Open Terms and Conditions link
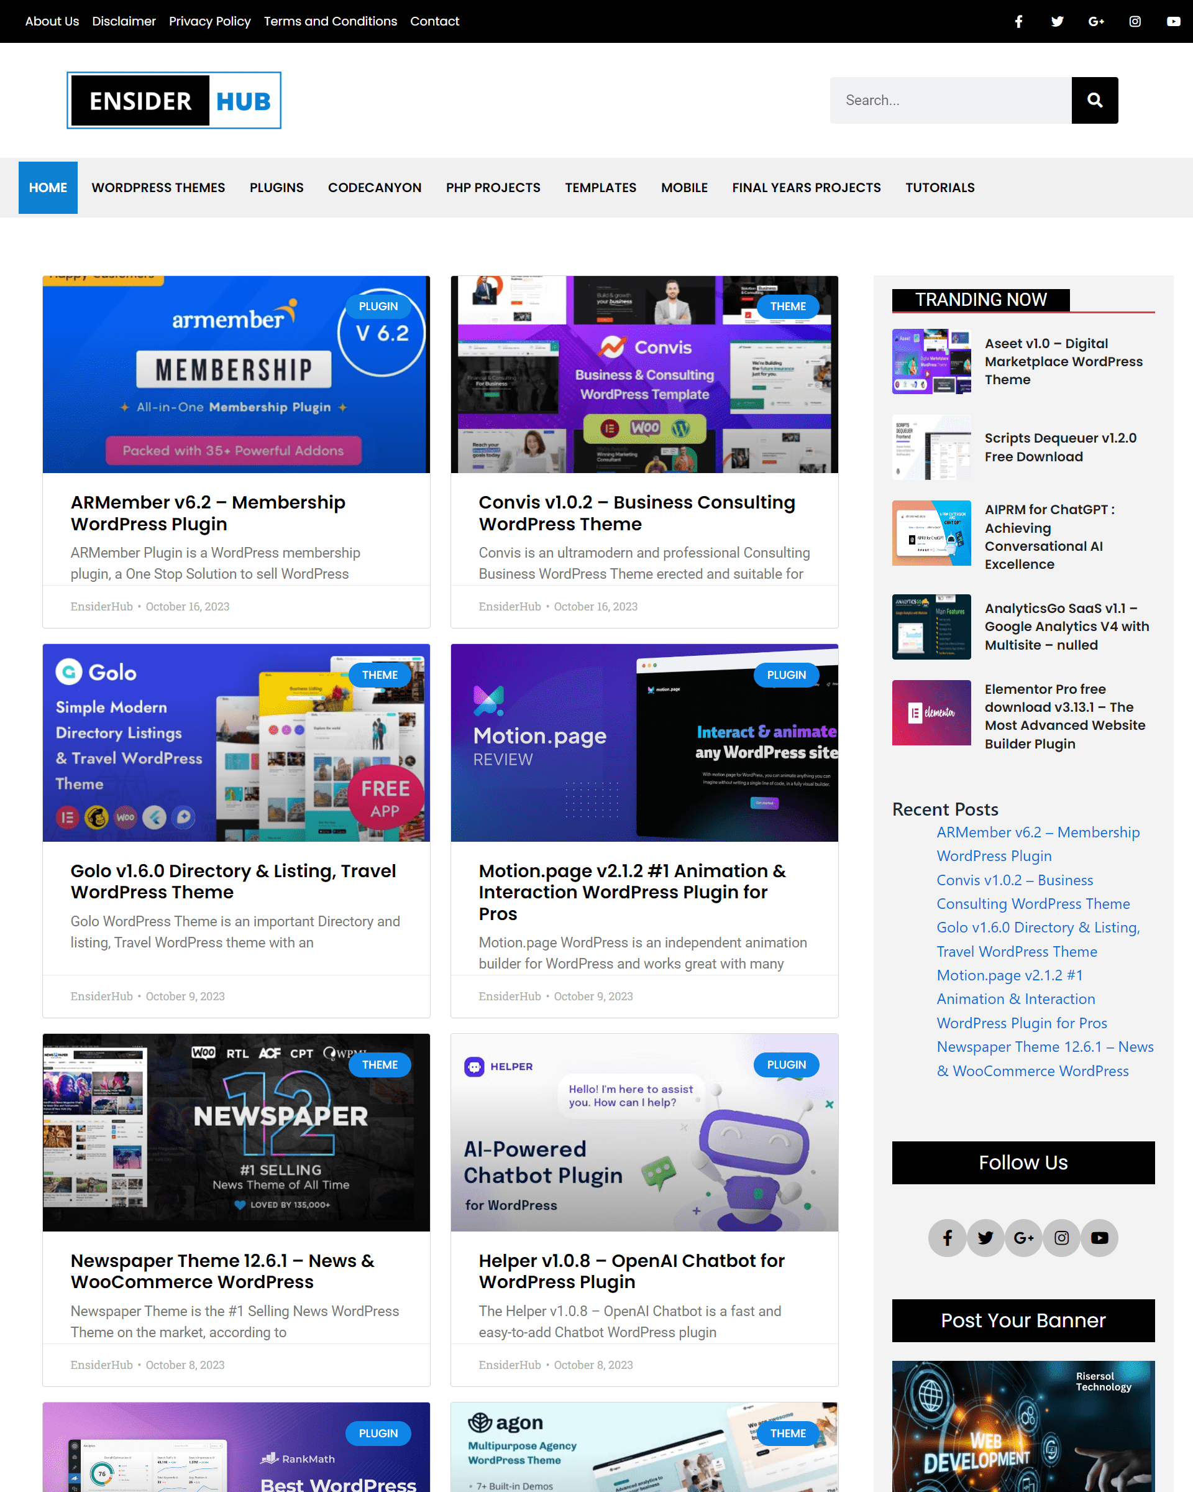Screen dimensions: 1193x1492 (331, 22)
